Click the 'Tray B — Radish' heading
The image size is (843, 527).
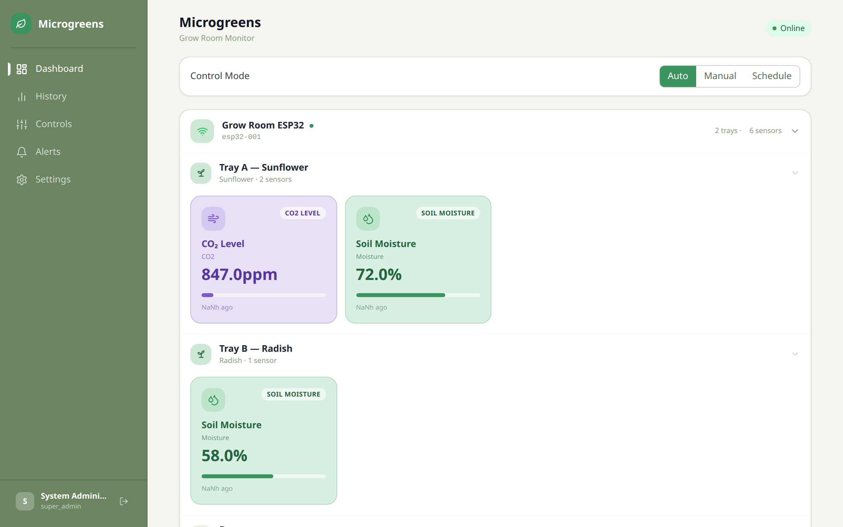(x=256, y=349)
